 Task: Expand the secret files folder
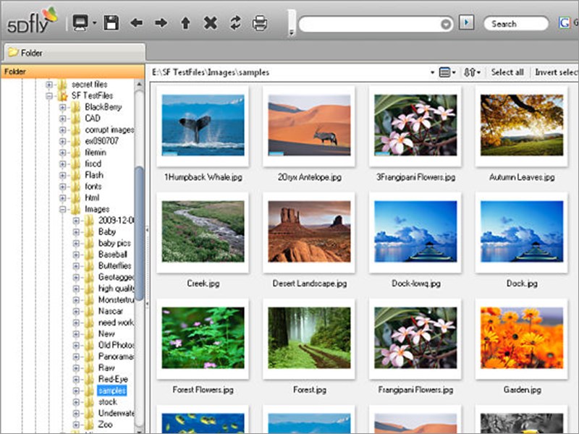point(49,85)
